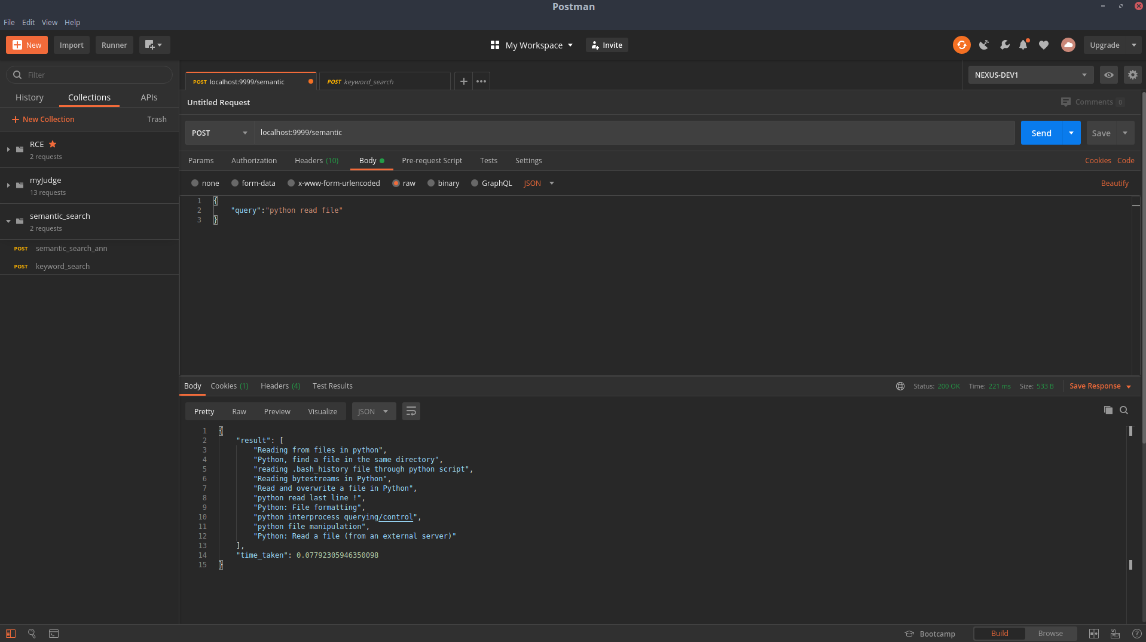Select x-www-form-urlencoded body type
Viewport: 1146px width, 642px height.
[291, 184]
